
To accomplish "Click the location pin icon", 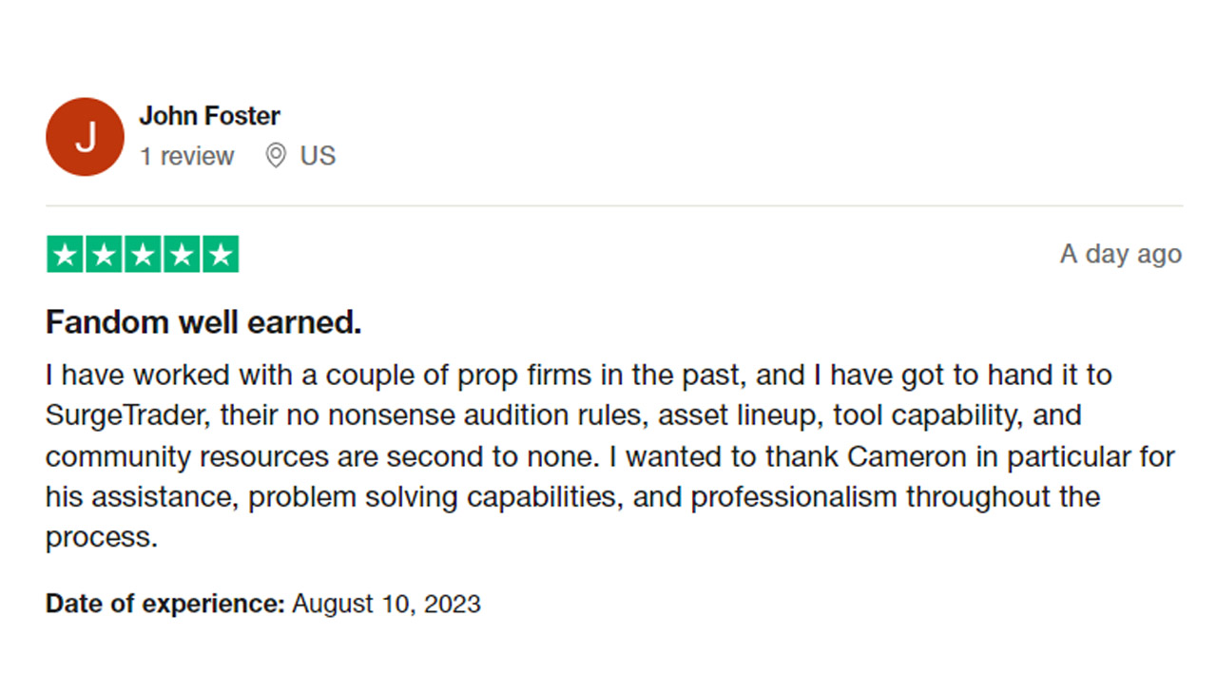I will point(276,156).
